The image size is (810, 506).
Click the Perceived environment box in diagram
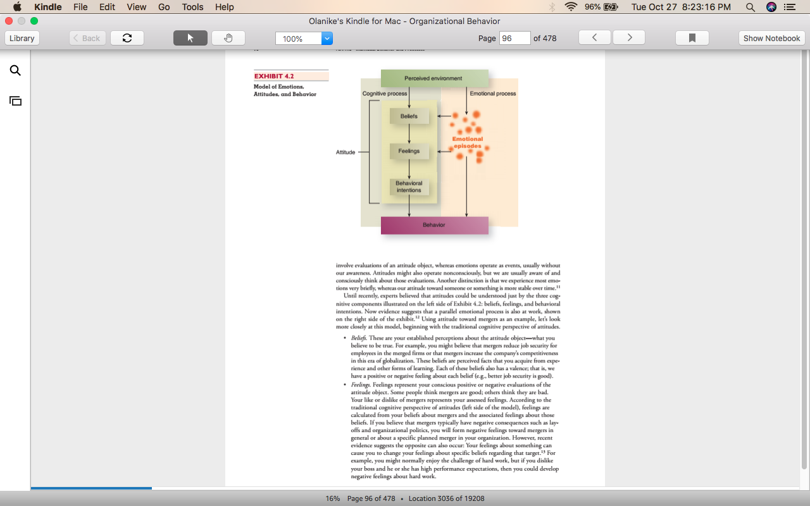[434, 78]
